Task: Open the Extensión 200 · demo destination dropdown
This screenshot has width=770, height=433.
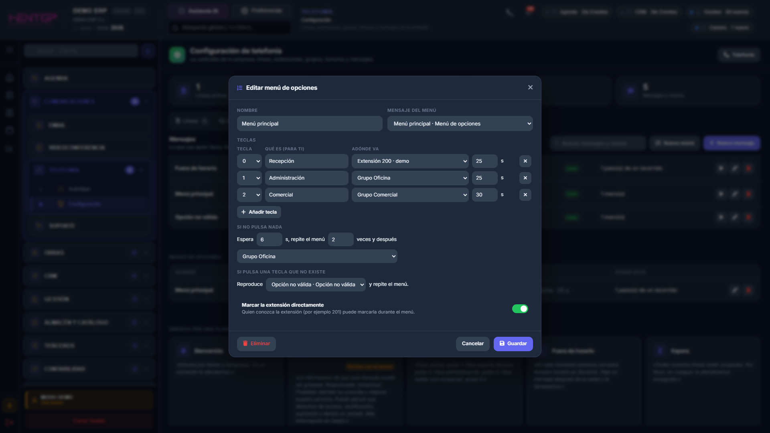Action: pos(410,161)
